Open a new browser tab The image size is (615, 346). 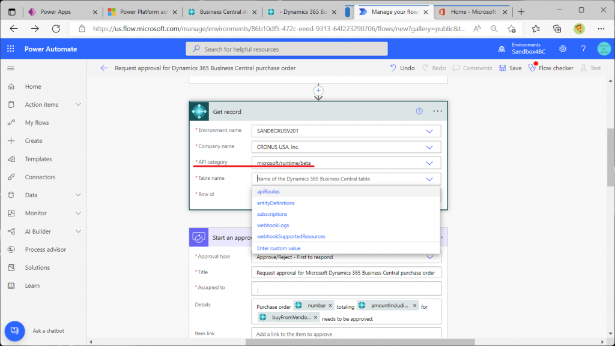tap(521, 12)
